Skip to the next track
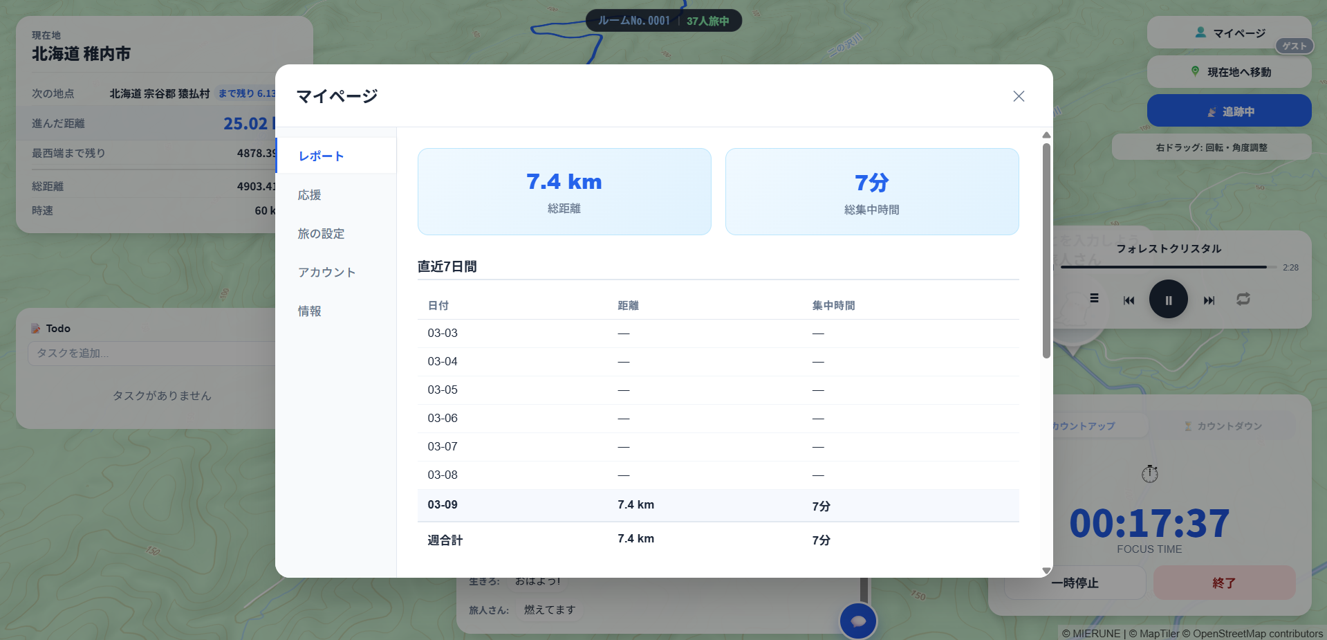1327x640 pixels. pos(1209,300)
